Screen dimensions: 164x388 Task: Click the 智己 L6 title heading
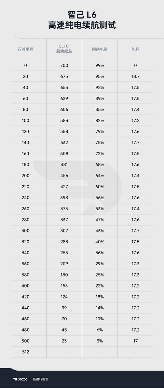pos(82,14)
